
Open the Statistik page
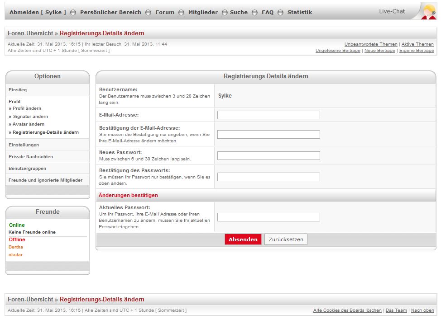coord(299,12)
